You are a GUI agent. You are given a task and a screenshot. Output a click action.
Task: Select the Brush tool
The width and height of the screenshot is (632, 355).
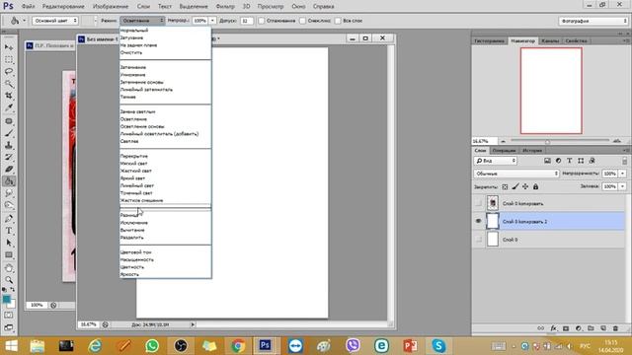click(9, 133)
